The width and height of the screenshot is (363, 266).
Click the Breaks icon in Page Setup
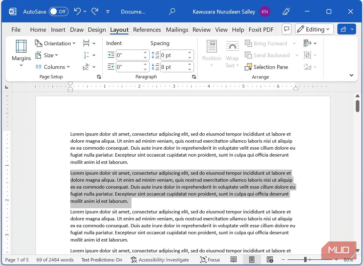pyautogui.click(x=86, y=43)
